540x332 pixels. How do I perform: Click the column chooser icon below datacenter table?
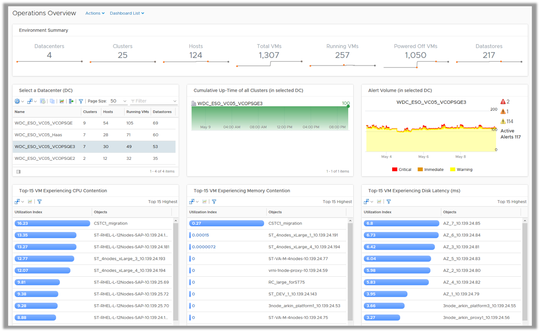[19, 172]
